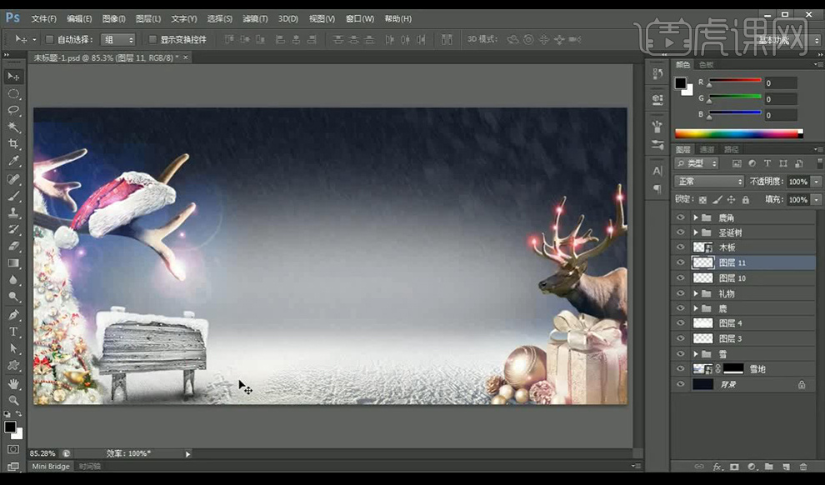Select the Crop tool

coord(13,144)
